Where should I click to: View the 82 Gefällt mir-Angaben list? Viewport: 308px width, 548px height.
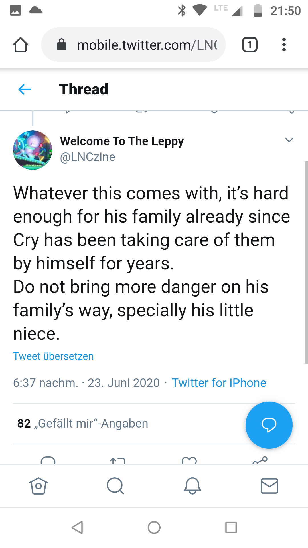pos(83,424)
